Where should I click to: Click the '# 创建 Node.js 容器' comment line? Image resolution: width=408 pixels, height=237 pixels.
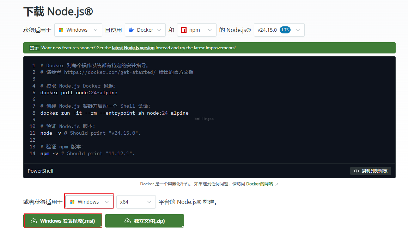96,106
